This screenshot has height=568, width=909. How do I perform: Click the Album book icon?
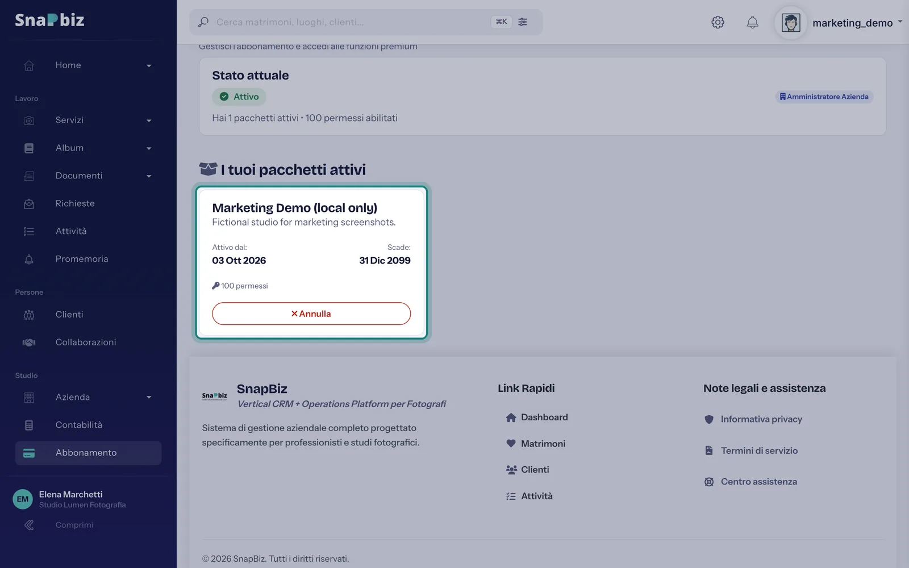coord(29,148)
